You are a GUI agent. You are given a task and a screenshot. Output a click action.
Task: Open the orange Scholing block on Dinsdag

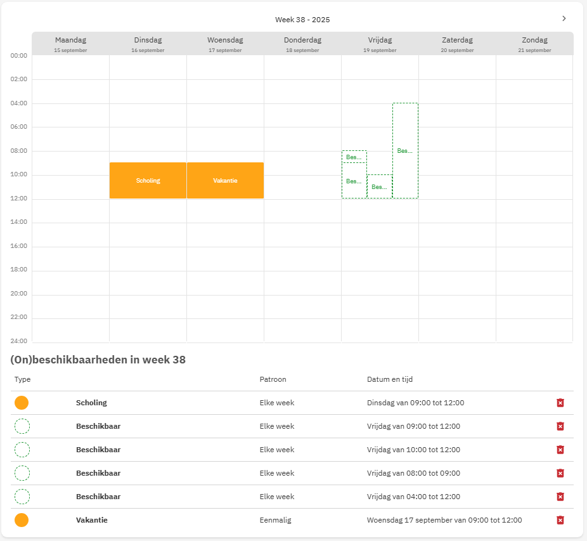[x=148, y=181]
